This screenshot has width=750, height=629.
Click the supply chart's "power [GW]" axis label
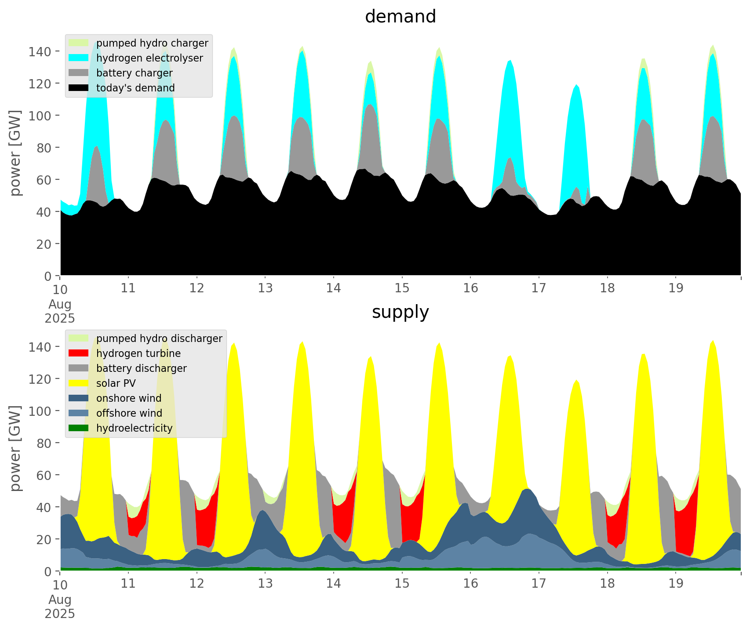(x=15, y=448)
